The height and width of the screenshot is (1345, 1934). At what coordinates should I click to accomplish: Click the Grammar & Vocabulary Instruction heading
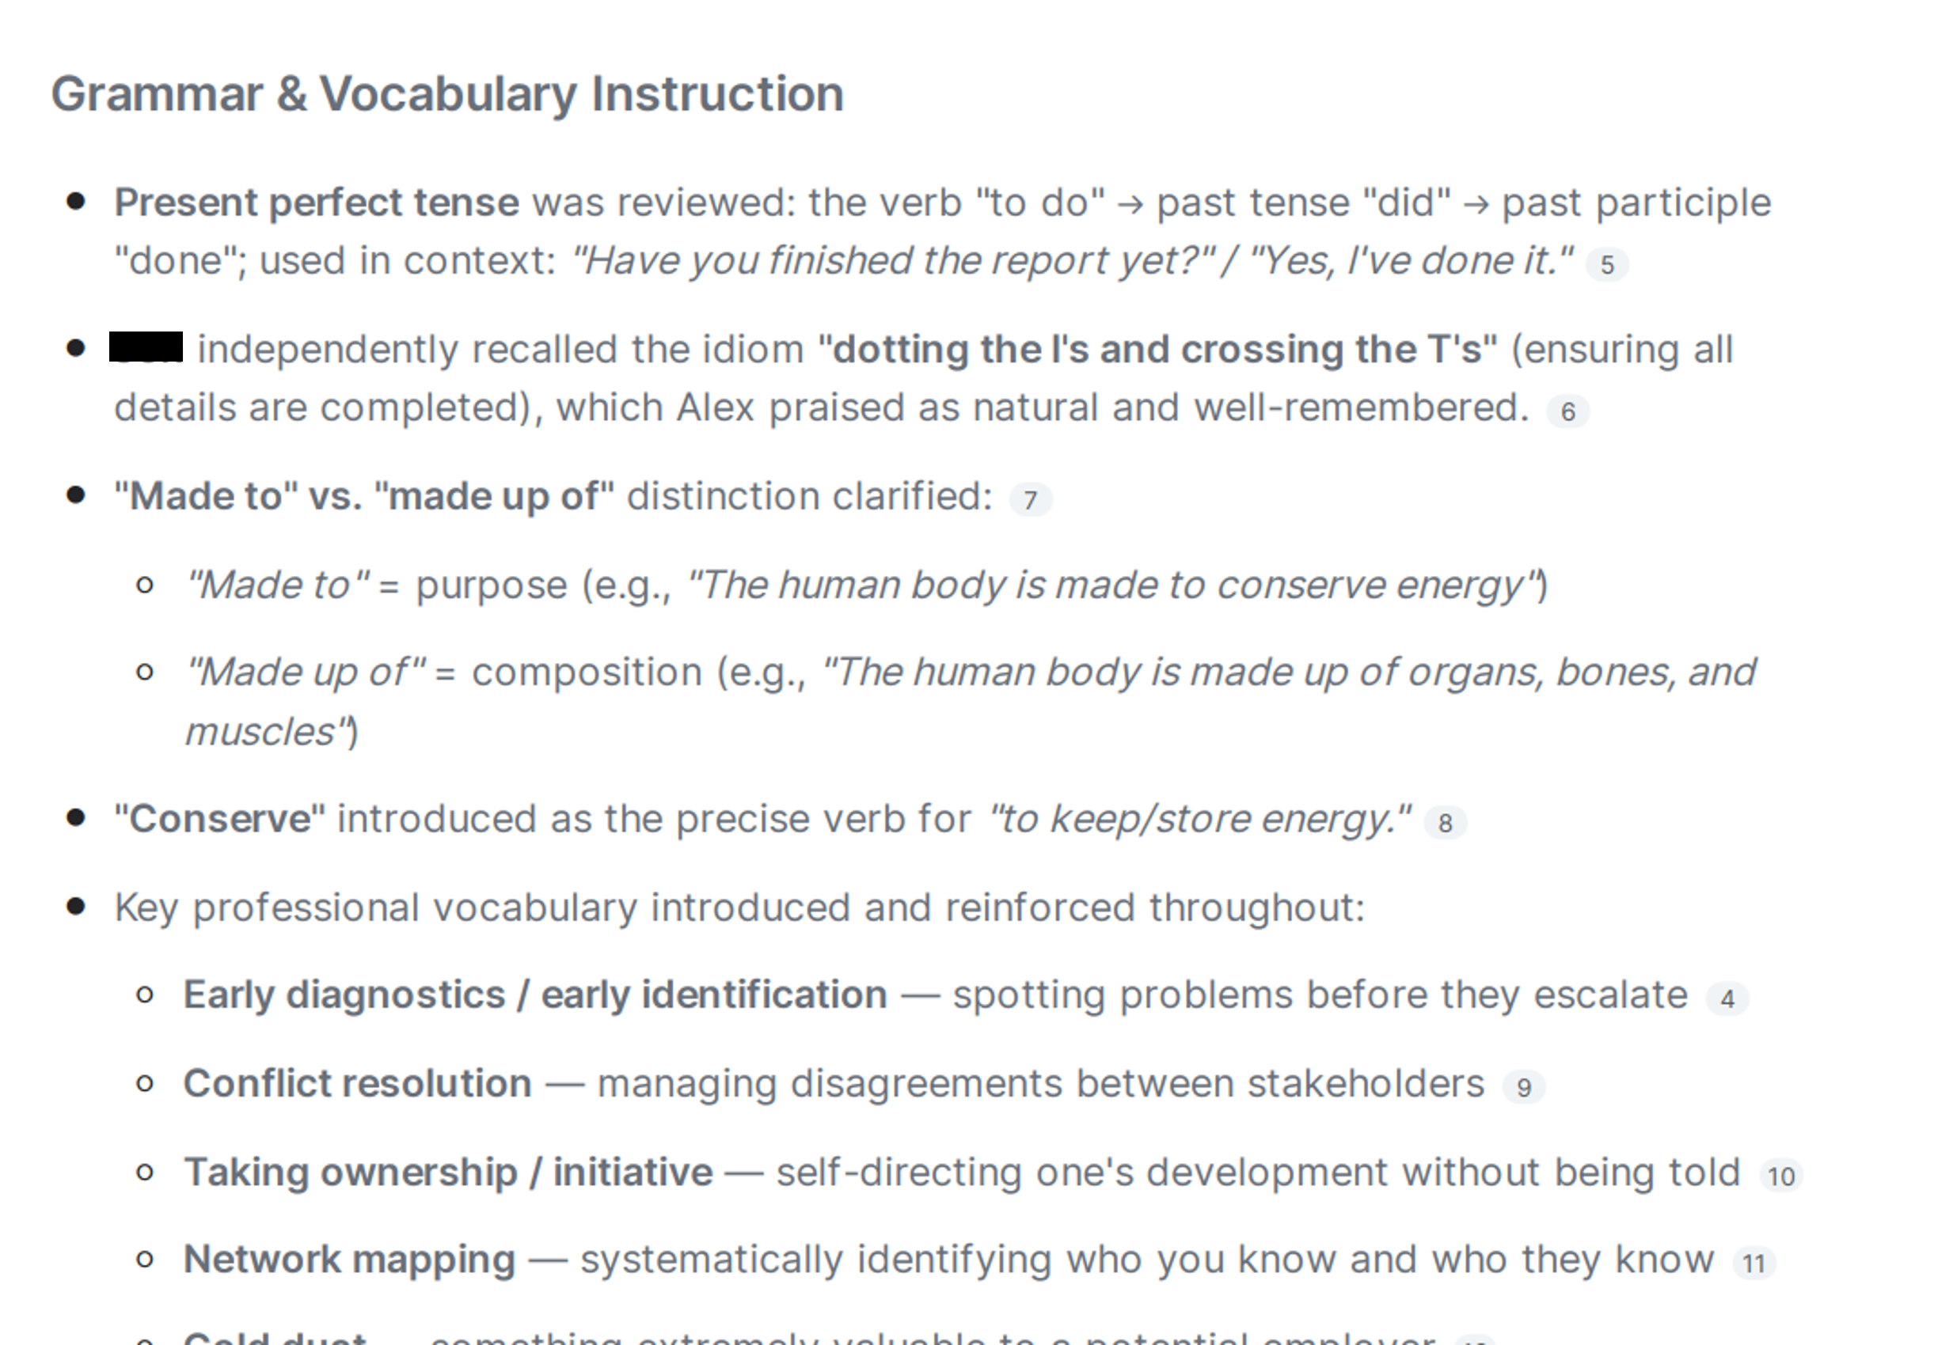point(447,94)
